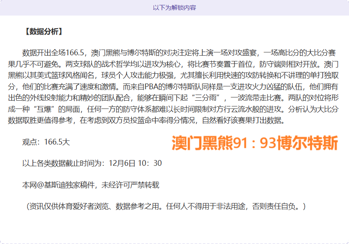
Task: Click '澳门黑熊' in the orange score text
Action: 197,144
